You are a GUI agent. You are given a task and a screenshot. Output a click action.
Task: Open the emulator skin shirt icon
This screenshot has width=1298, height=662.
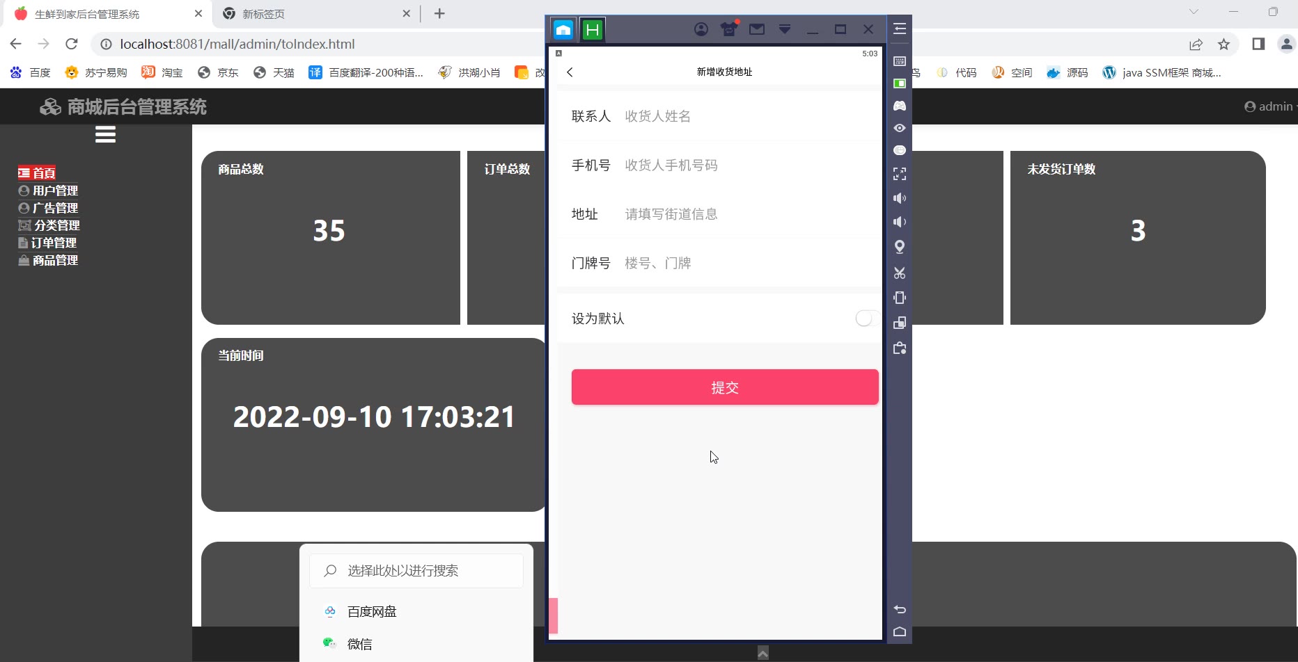coord(729,29)
